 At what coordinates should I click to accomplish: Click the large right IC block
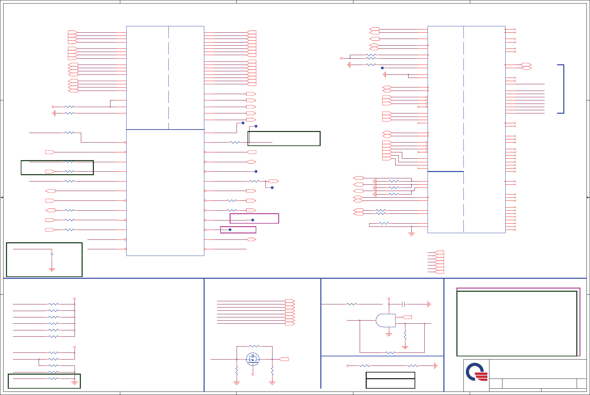[466, 129]
